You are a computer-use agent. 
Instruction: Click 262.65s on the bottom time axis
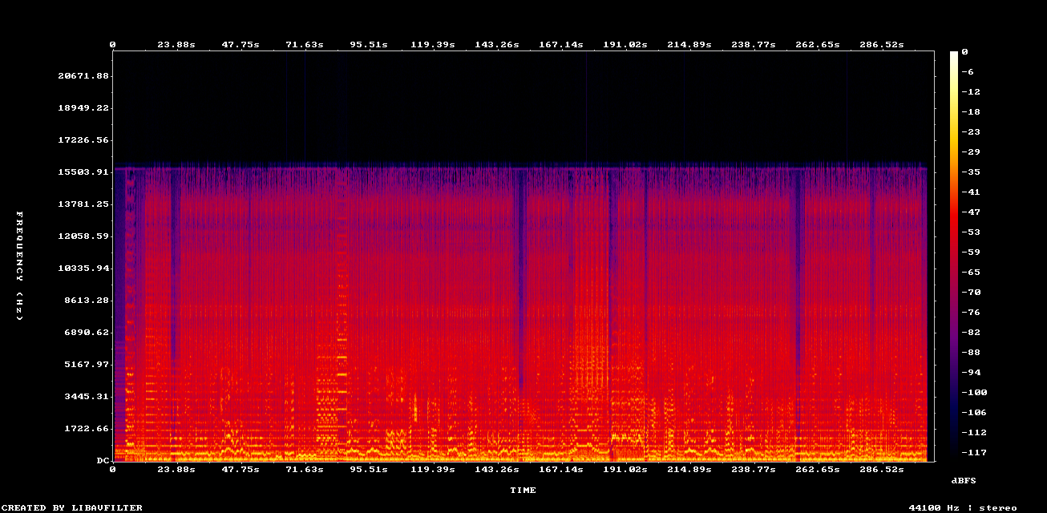[x=816, y=470]
